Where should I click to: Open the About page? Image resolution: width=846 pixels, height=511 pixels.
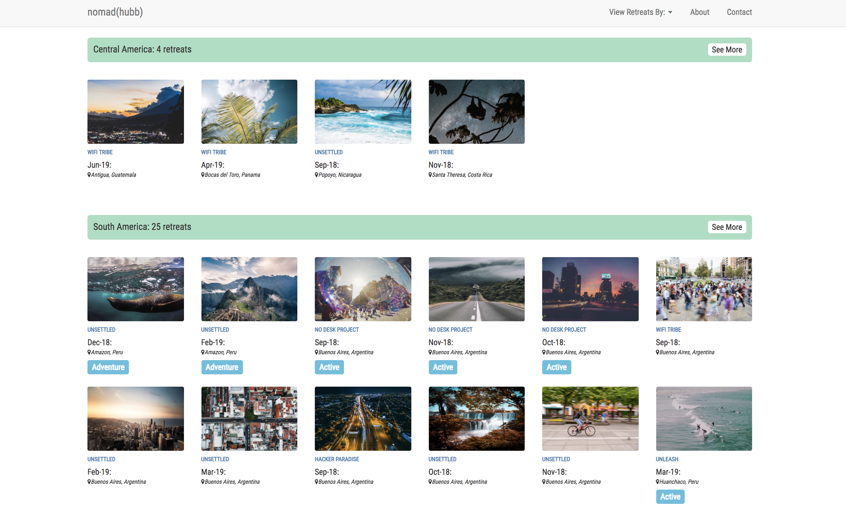(699, 12)
